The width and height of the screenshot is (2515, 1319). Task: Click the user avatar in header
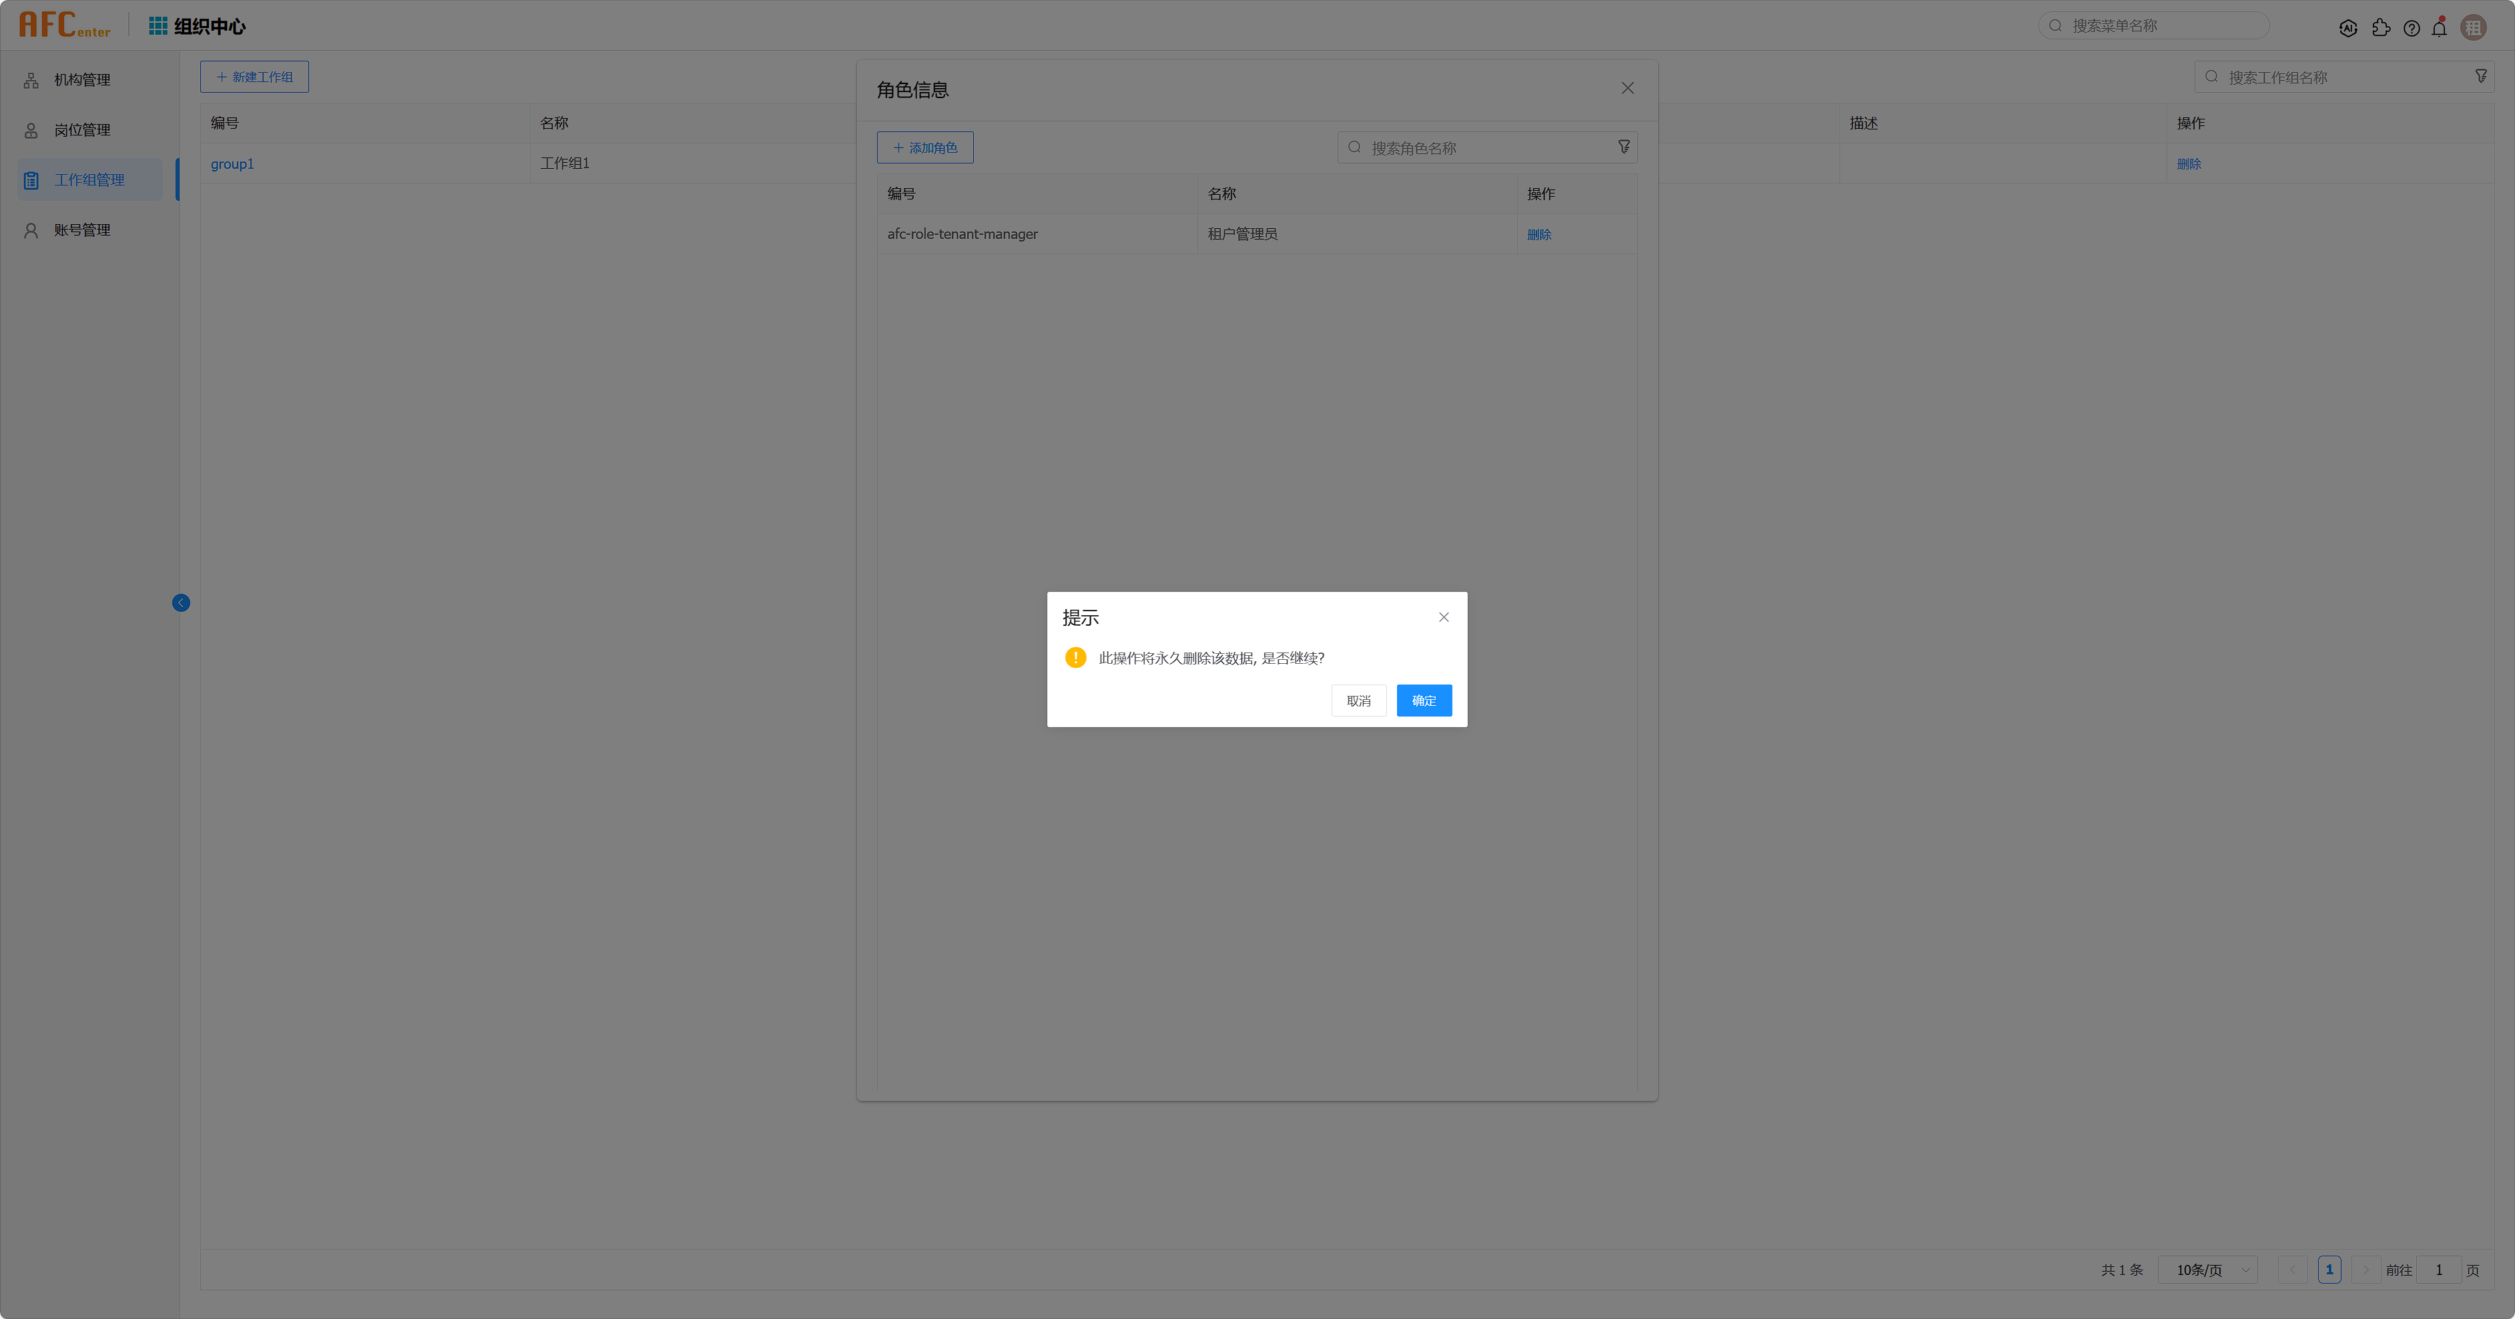(x=2473, y=27)
